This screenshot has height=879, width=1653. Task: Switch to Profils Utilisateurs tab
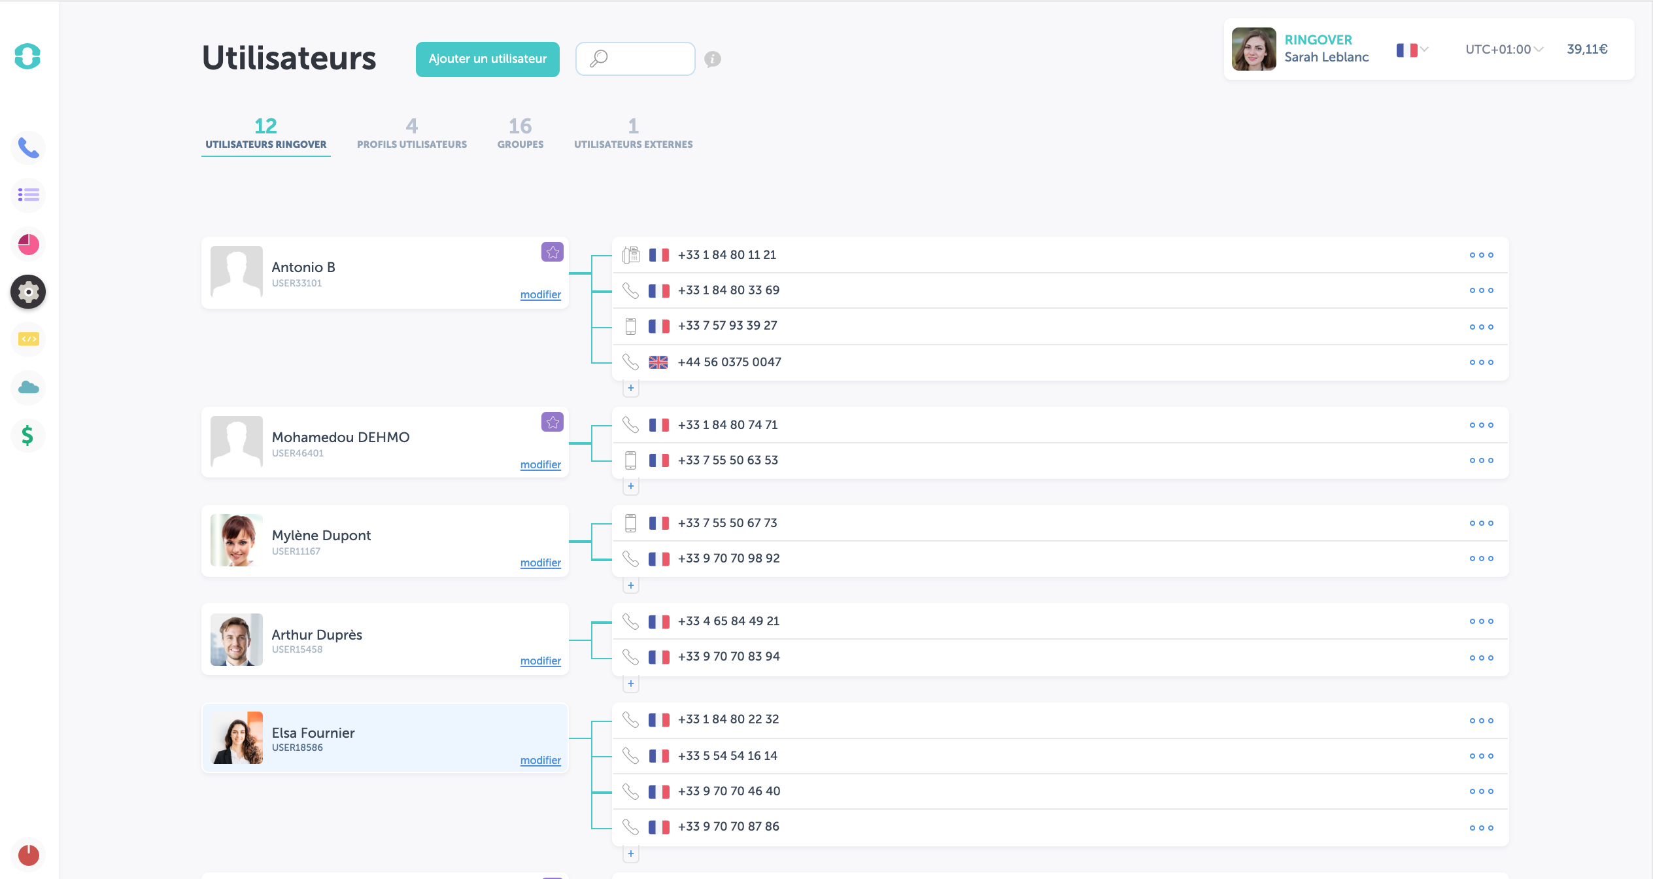coord(411,134)
